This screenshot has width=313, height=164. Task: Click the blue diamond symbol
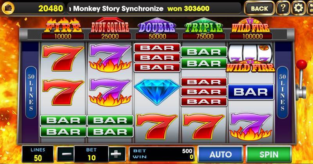click(157, 91)
